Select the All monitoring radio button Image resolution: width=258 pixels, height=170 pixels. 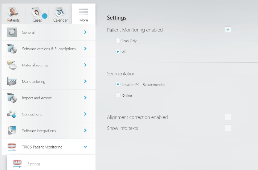(118, 52)
